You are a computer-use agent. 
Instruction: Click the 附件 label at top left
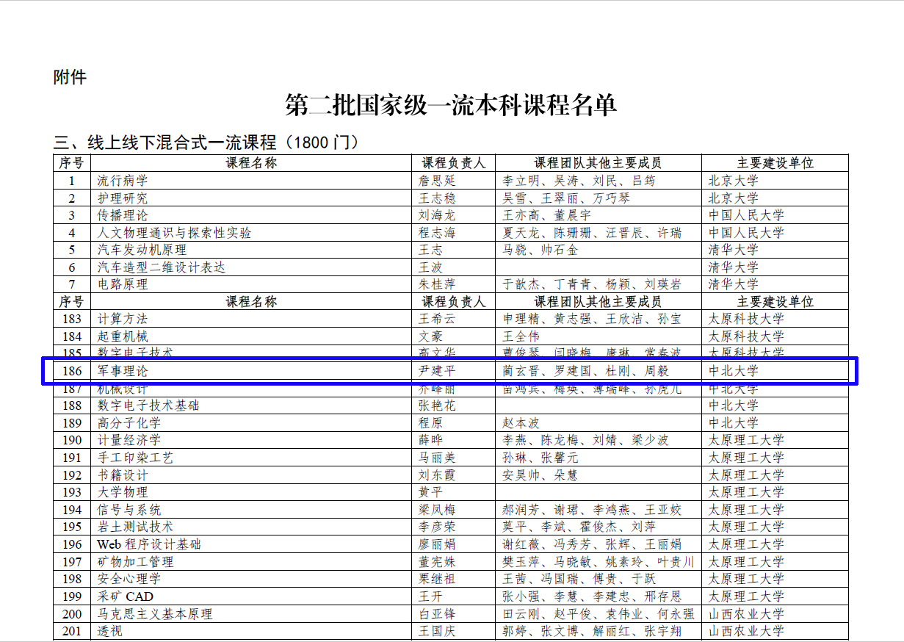pos(70,76)
